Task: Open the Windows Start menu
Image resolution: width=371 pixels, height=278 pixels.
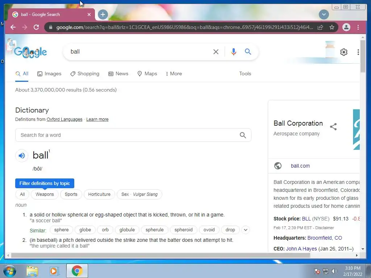Action: (9, 271)
